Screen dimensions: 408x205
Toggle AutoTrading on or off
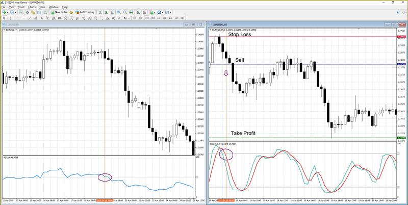85,12
